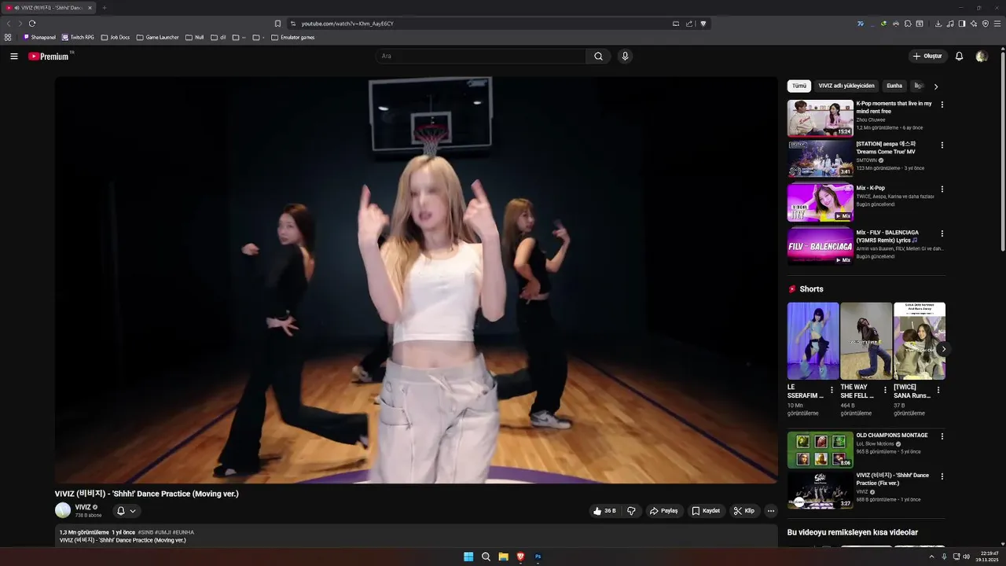Open the media control music note

coord(950,24)
